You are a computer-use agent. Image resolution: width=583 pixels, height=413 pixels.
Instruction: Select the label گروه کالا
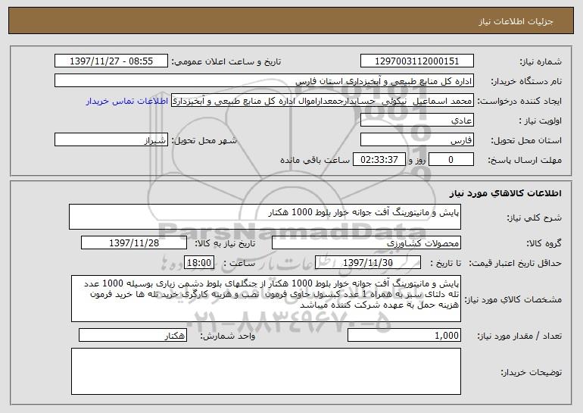pyautogui.click(x=544, y=243)
